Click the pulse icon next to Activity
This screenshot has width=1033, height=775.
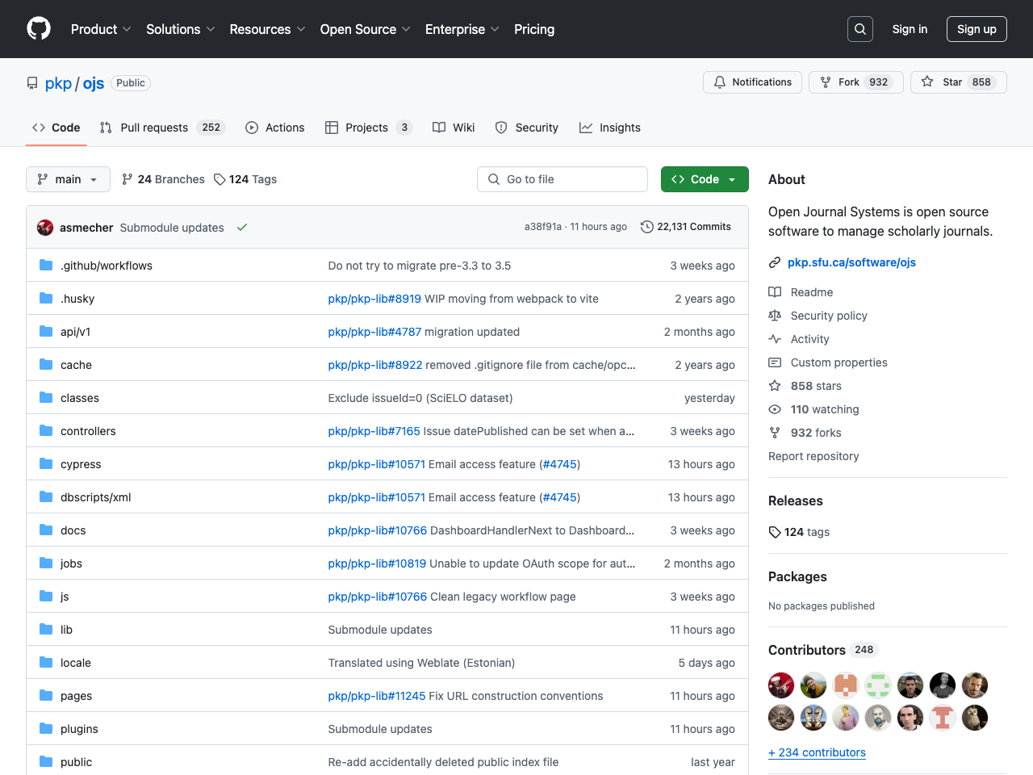click(x=775, y=339)
